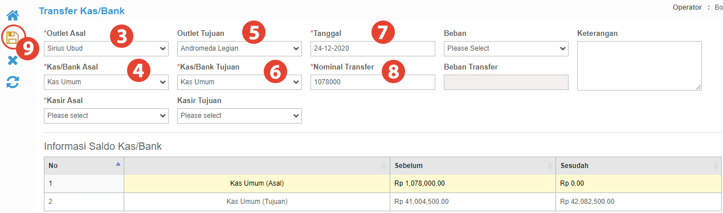Open the Kasir Asal Please select dropdown

point(106,116)
